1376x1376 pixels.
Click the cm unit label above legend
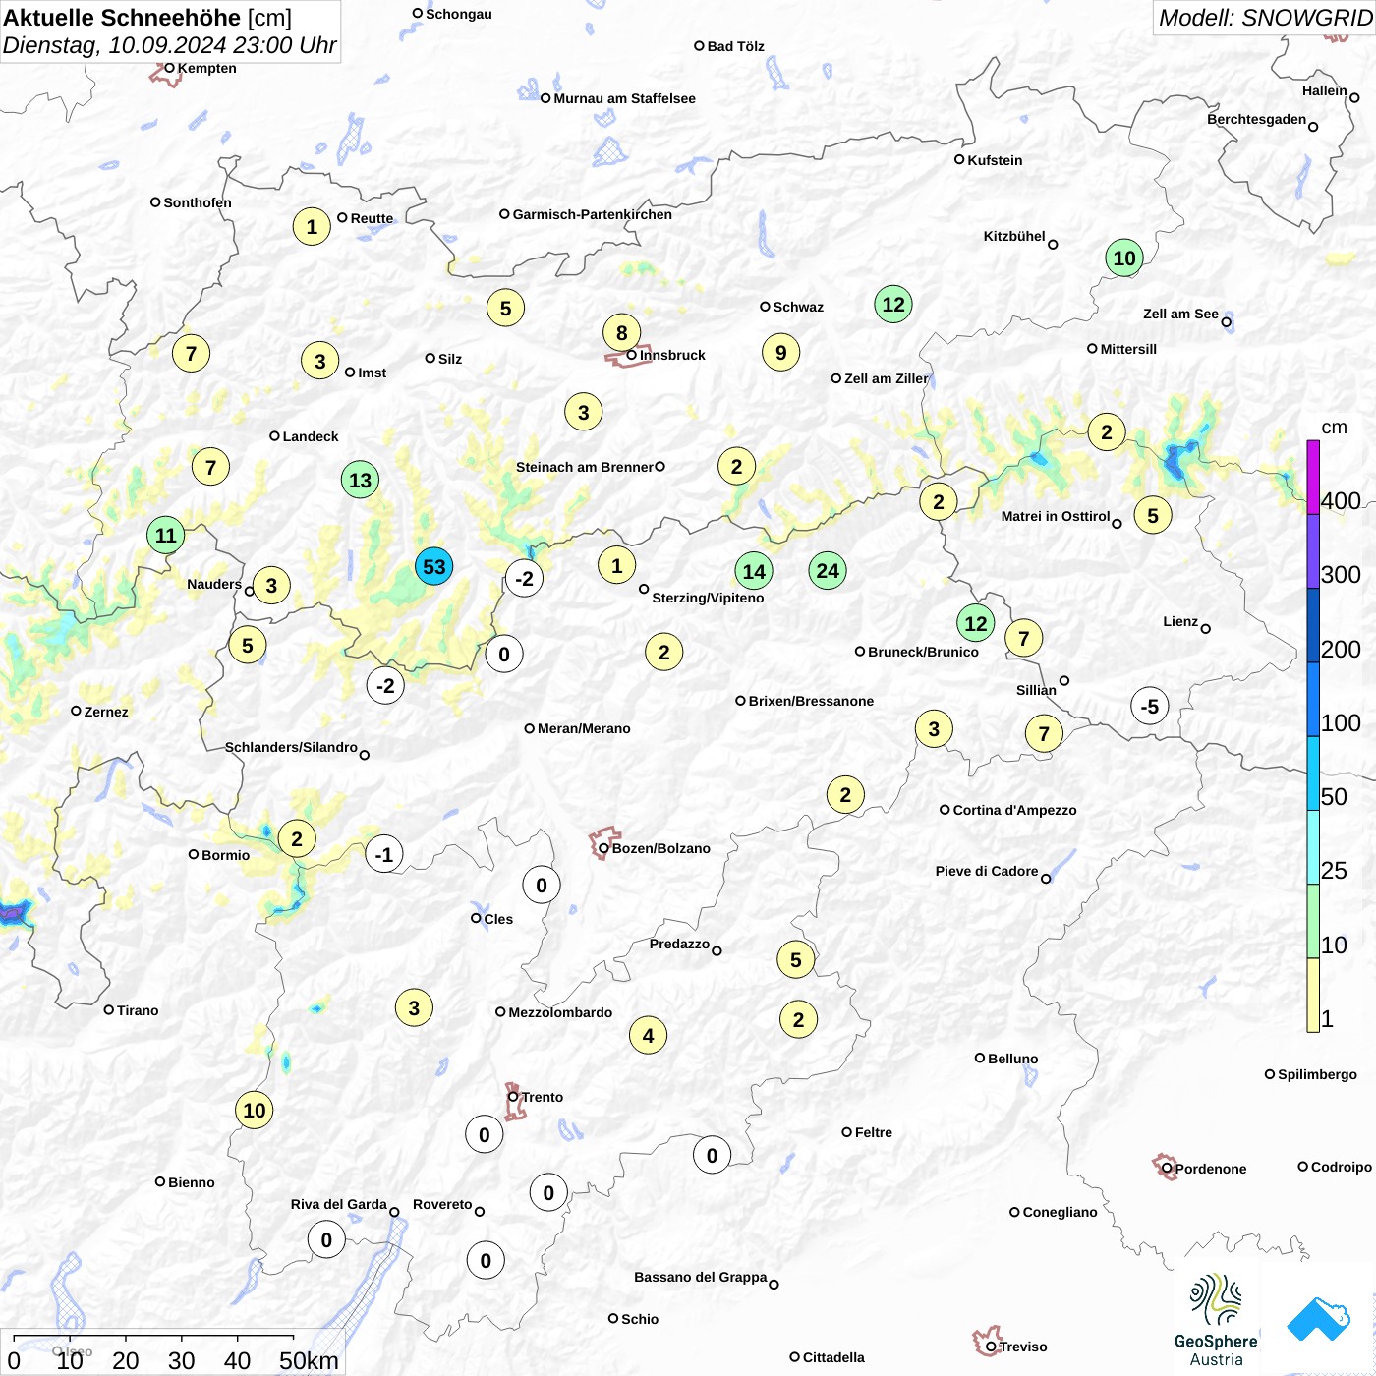click(x=1334, y=427)
